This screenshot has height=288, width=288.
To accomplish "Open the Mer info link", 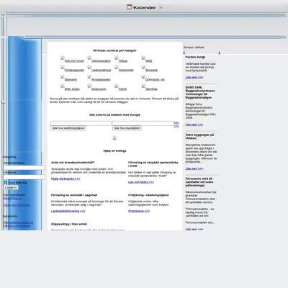I will (x=176, y=125).
